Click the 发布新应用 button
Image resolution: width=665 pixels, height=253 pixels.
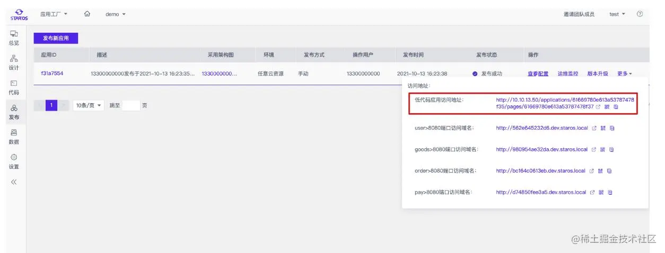point(56,38)
